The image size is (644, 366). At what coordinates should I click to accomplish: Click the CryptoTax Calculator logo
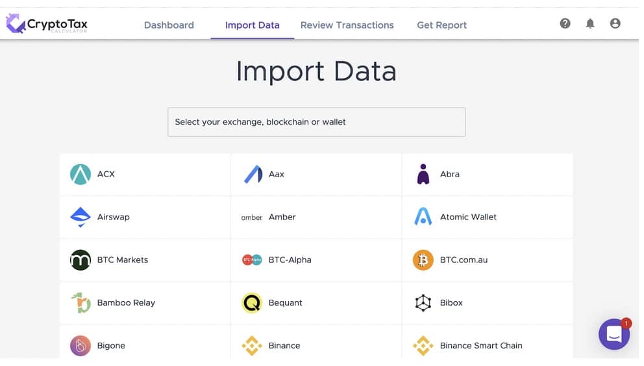click(x=47, y=25)
